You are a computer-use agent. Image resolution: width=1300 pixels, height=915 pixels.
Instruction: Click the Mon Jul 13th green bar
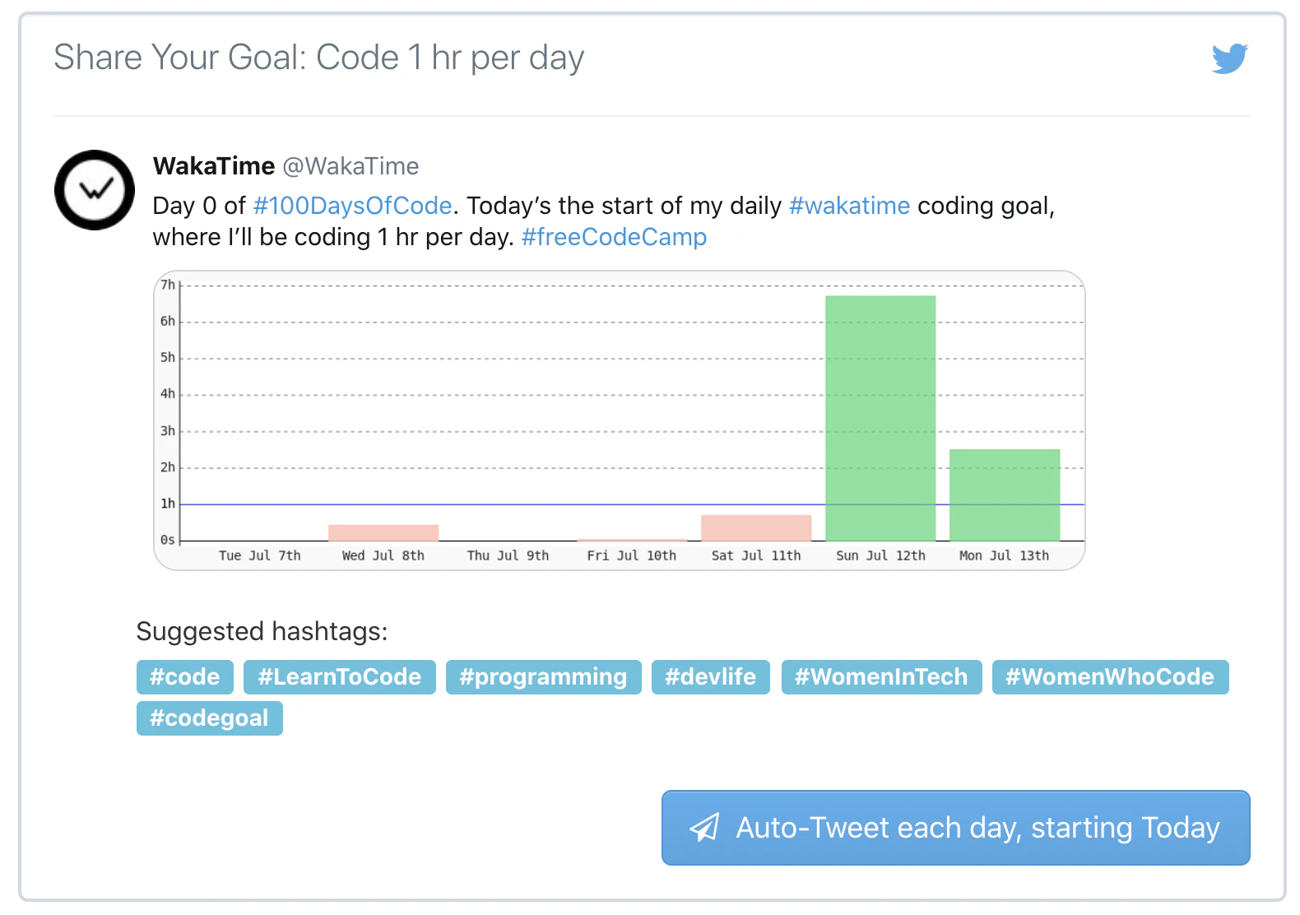pos(1004,495)
